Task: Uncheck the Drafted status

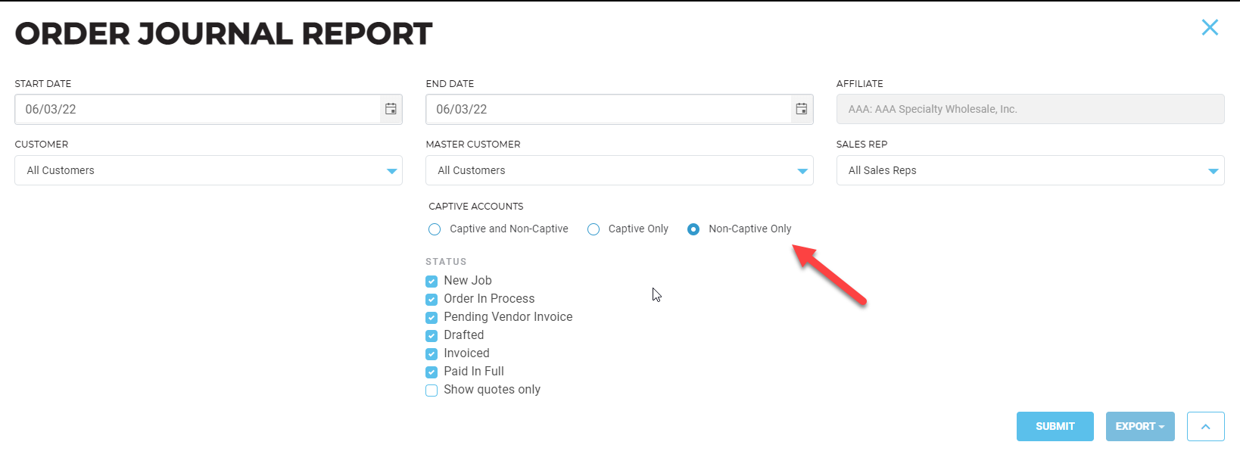Action: 431,335
